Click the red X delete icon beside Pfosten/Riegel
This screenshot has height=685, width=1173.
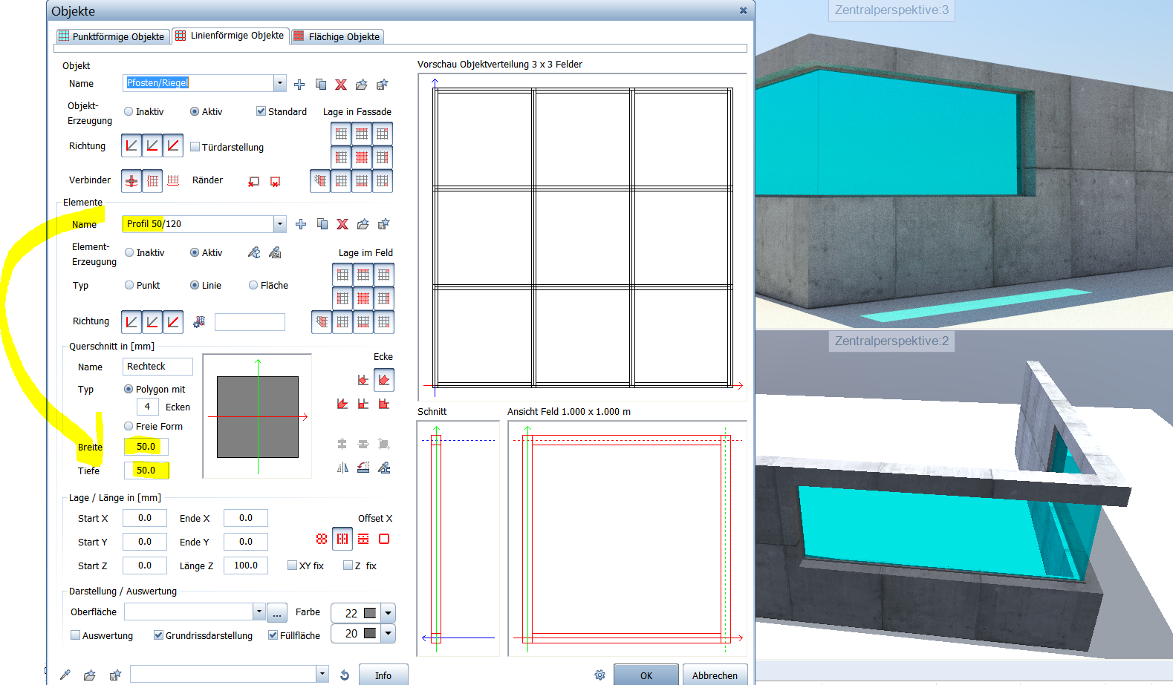pos(341,85)
